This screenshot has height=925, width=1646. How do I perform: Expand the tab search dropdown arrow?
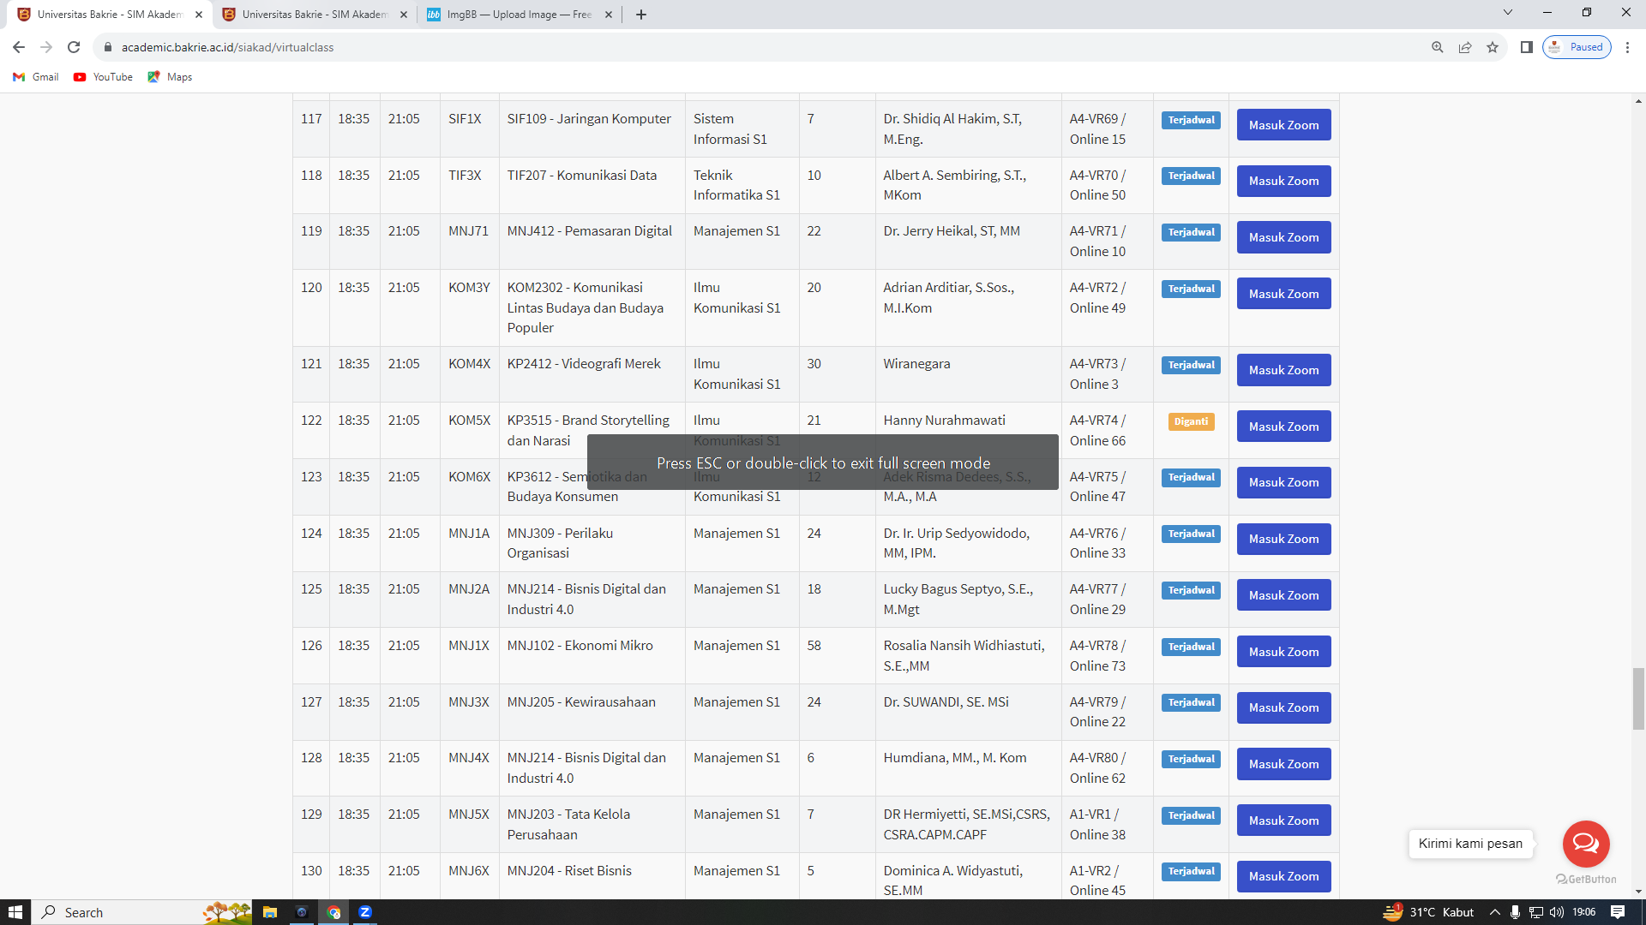point(1508,13)
